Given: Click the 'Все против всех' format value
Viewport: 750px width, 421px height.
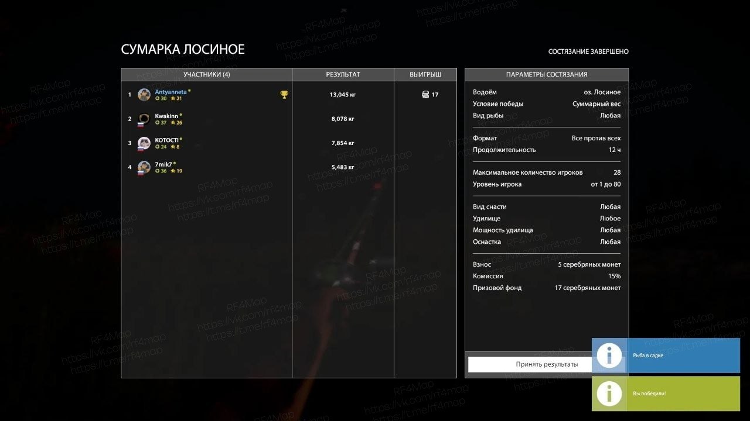Looking at the screenshot, I should pos(596,139).
